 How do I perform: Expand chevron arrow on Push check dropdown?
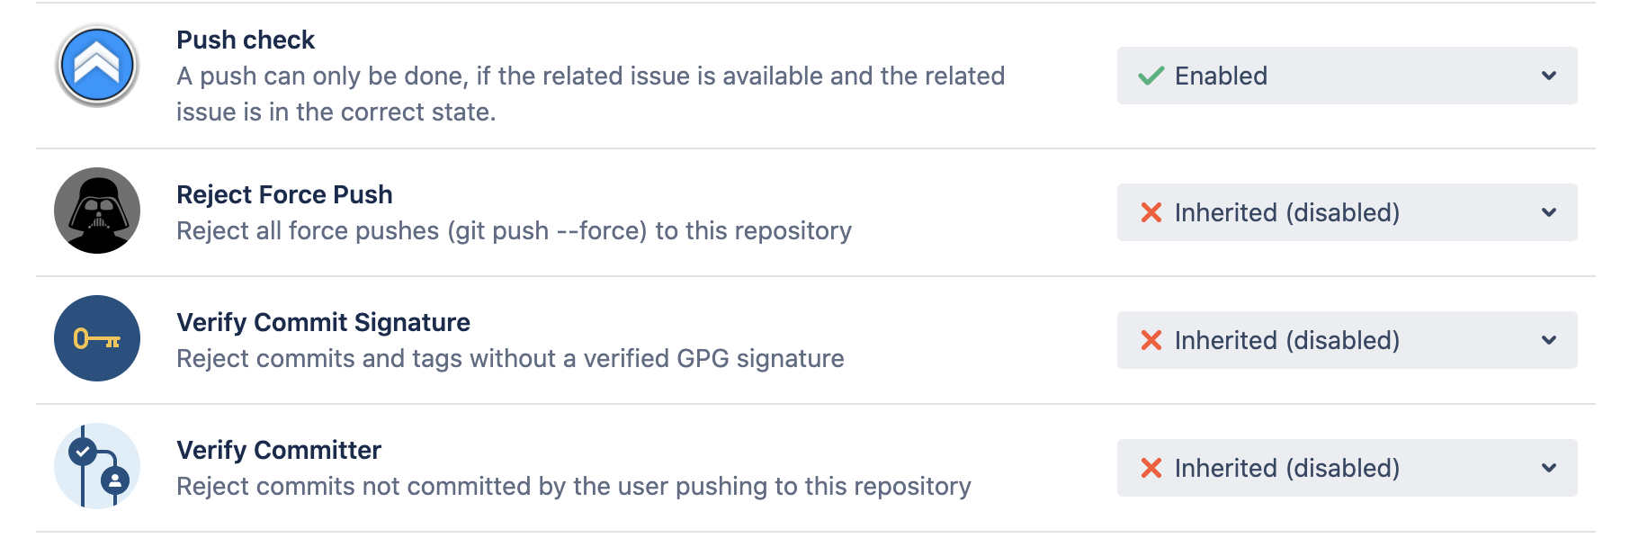point(1548,76)
